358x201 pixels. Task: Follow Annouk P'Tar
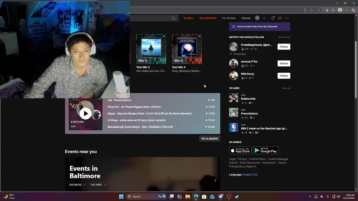(x=284, y=63)
